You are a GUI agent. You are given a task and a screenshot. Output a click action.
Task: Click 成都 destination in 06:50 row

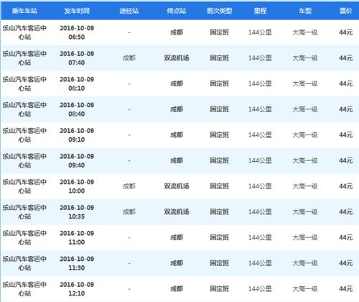(x=177, y=32)
